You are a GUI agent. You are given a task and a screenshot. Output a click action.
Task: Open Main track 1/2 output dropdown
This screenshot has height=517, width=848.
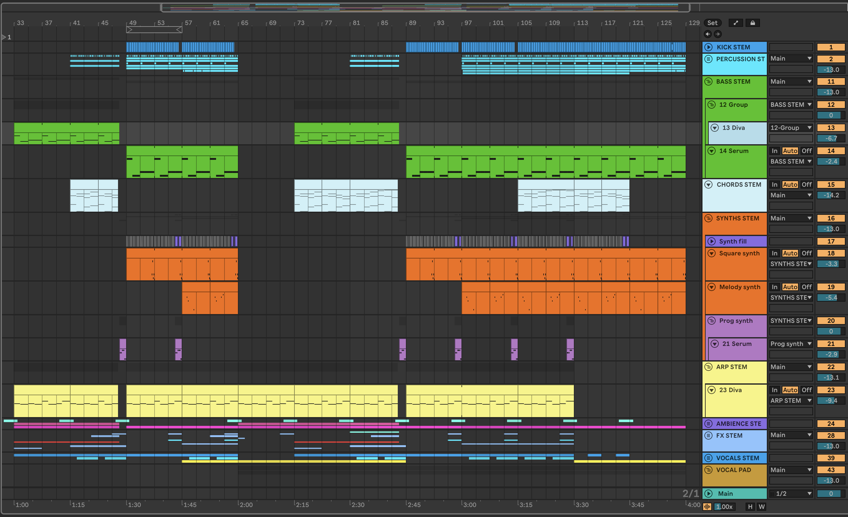[791, 494]
